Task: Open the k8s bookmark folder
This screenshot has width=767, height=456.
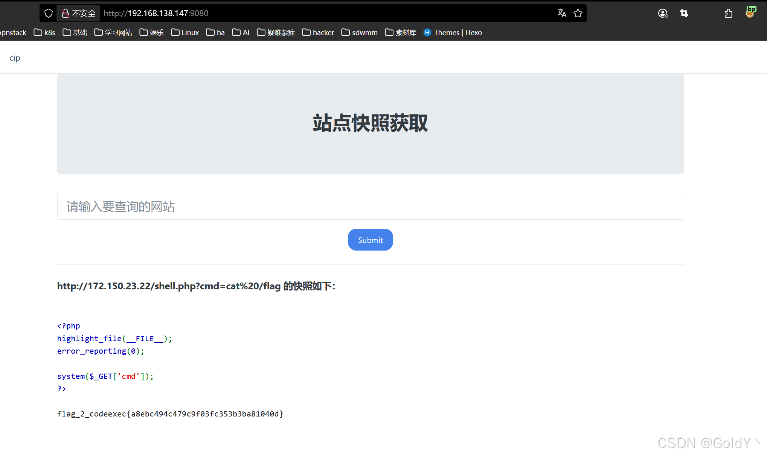Action: (x=44, y=32)
